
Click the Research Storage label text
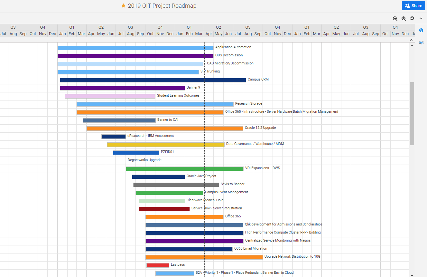click(x=249, y=103)
